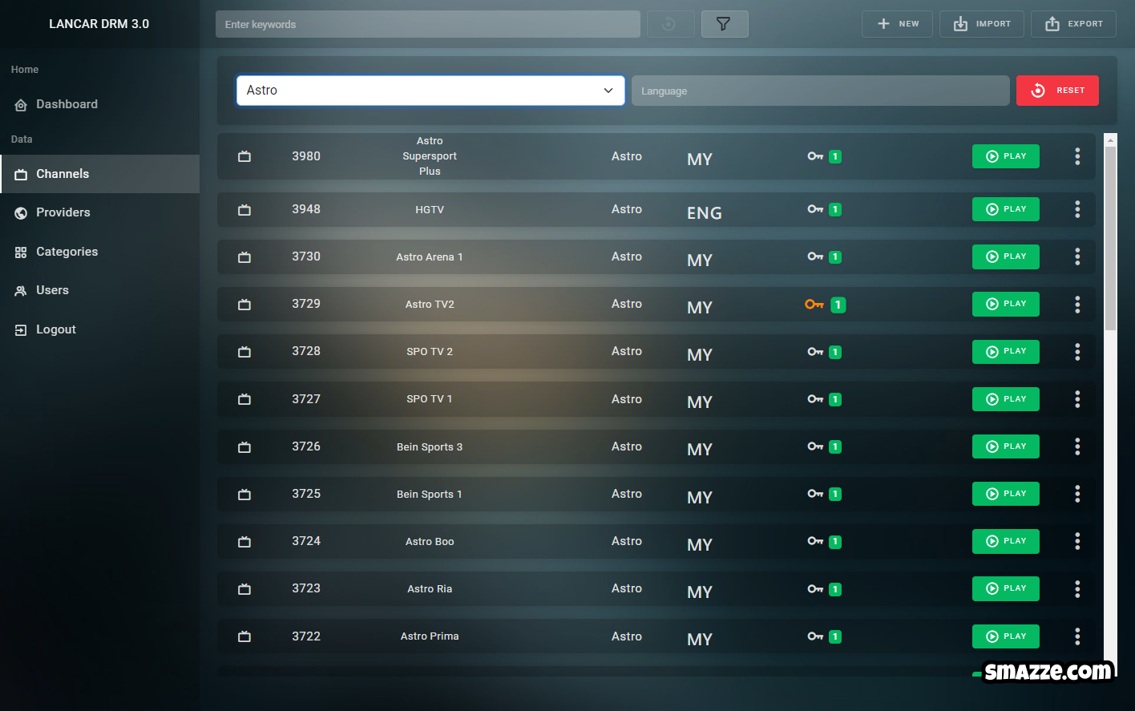The image size is (1135, 711).
Task: Open the Channels sidebar item
Action: pos(99,174)
